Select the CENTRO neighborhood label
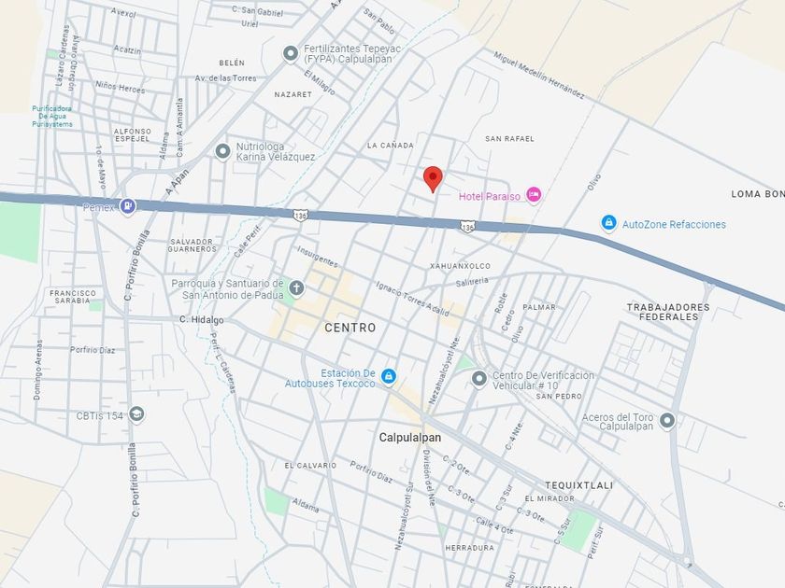785x588 pixels. click(350, 328)
